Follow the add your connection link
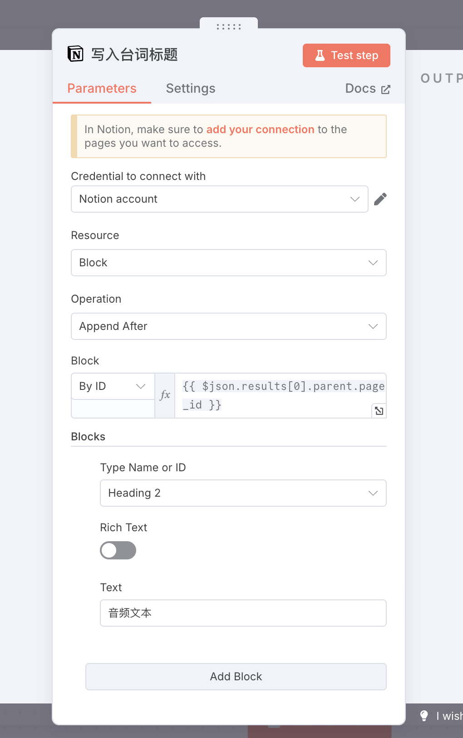The height and width of the screenshot is (738, 463). pyautogui.click(x=260, y=130)
